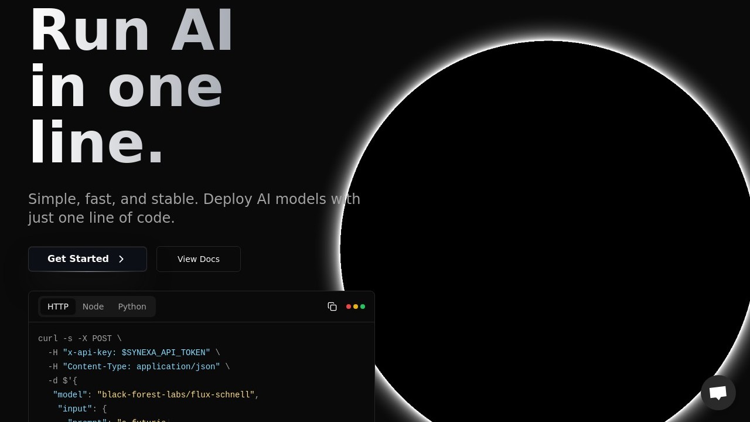Select the Python code tab
750x422 pixels.
tap(132, 307)
